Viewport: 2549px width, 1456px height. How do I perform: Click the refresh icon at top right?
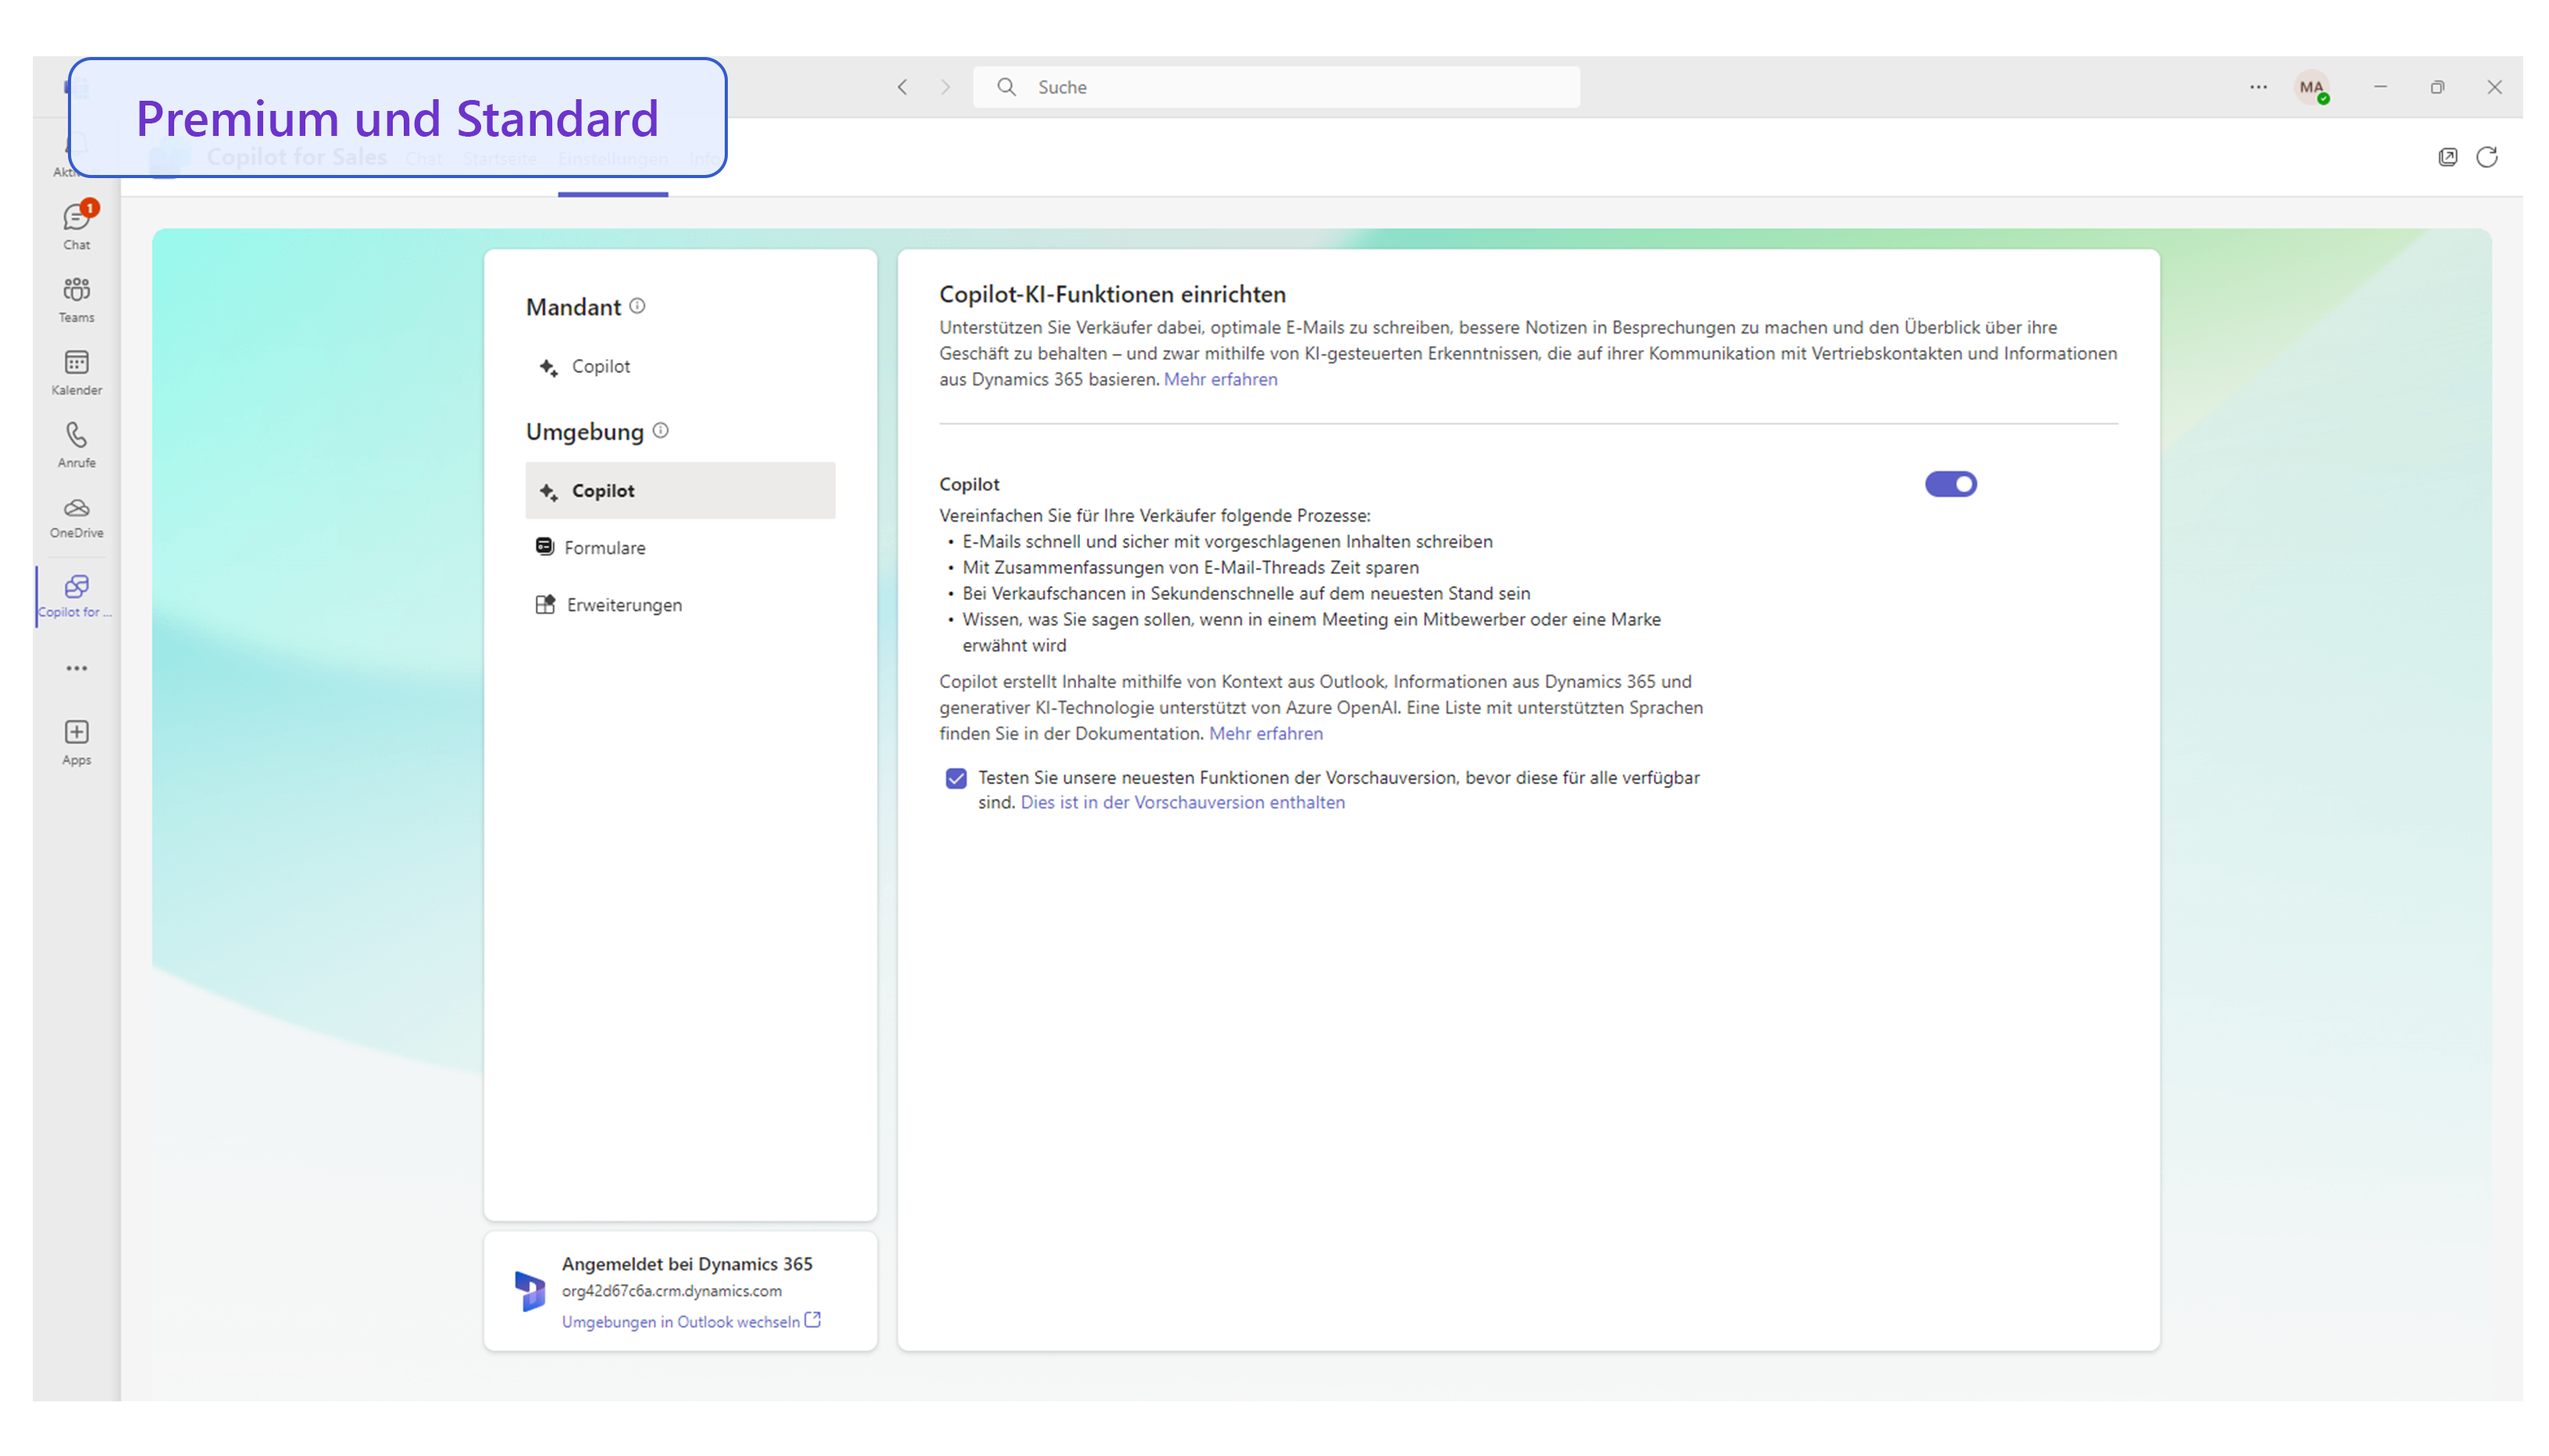pos(2486,157)
